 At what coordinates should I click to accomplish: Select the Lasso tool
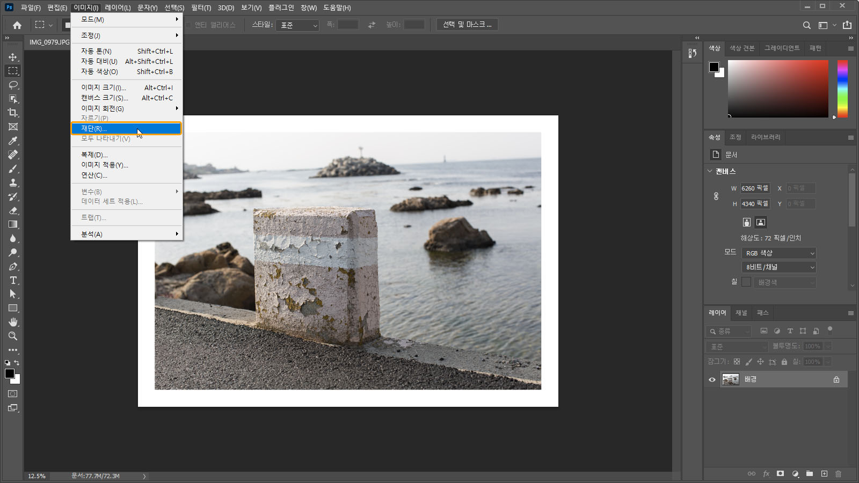(x=13, y=85)
